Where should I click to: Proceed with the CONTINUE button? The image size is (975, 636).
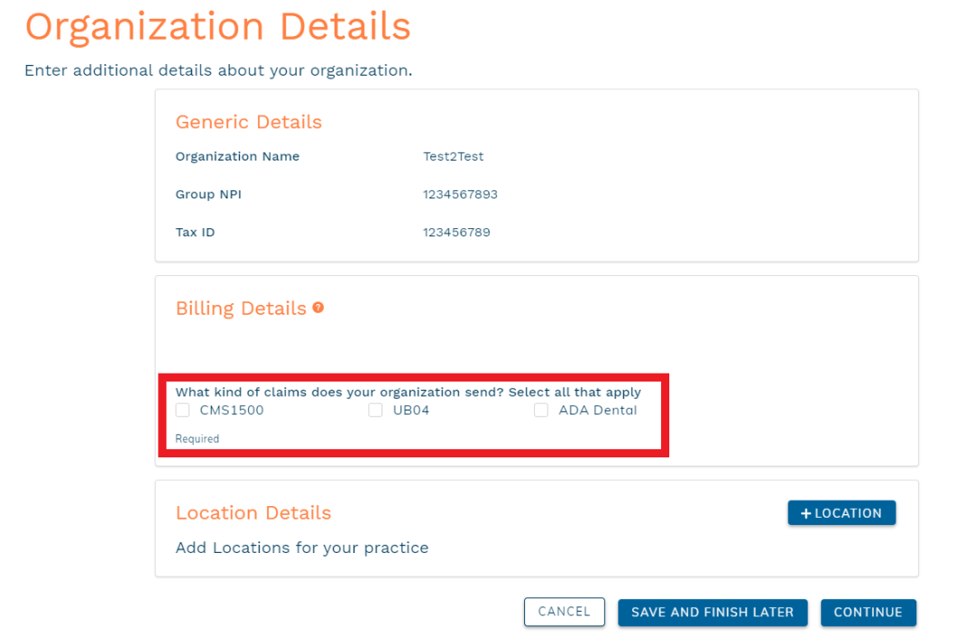click(x=868, y=612)
